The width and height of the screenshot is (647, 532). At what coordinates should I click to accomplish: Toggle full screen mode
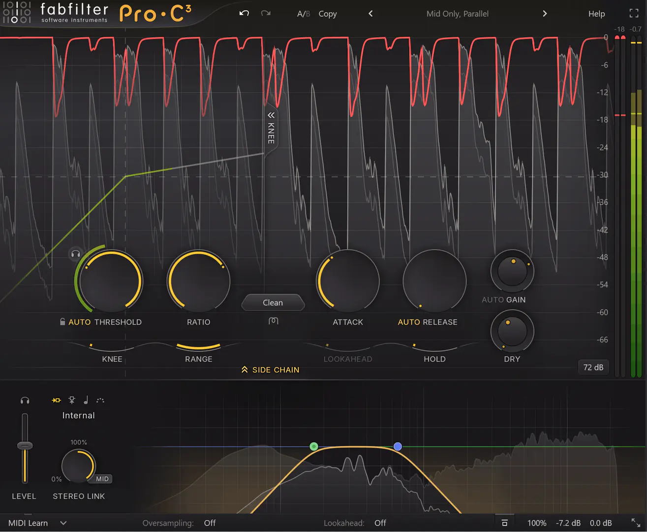634,14
